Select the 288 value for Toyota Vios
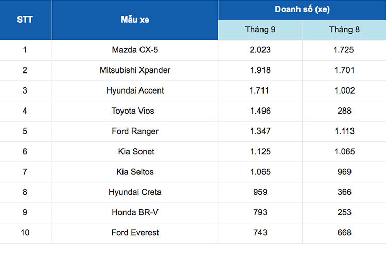 tap(344, 111)
